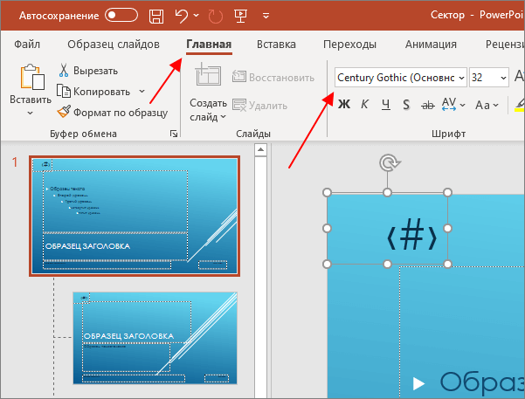
Task: Click the Вставить clipboard paste icon
Action: pos(32,77)
